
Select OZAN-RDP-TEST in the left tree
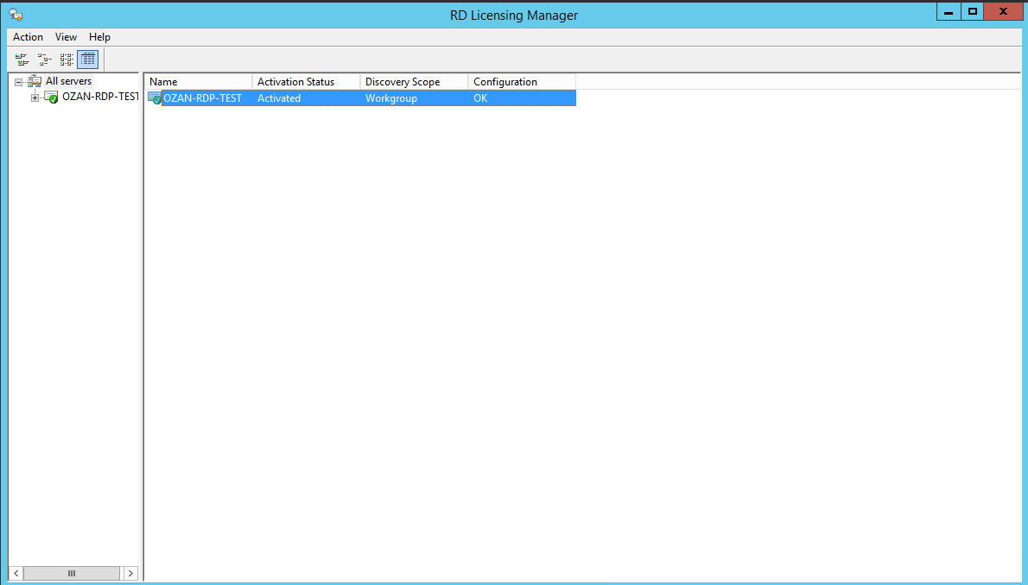tap(99, 97)
